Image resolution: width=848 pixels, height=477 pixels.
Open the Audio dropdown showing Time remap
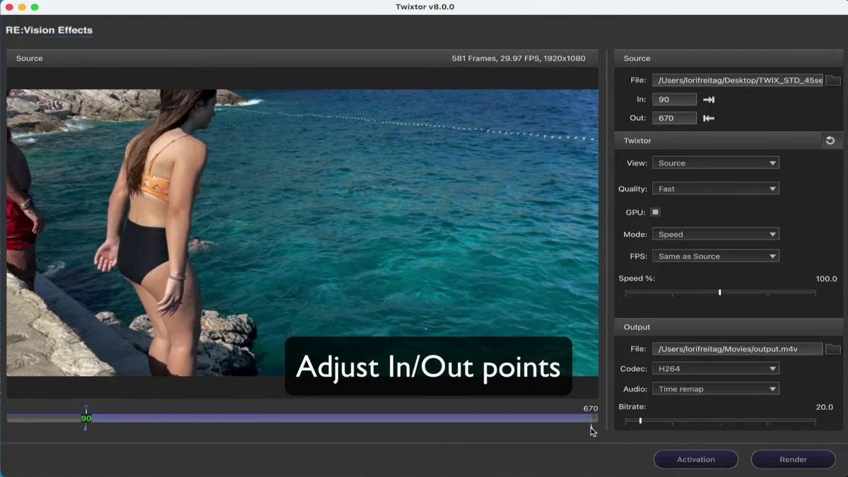click(x=715, y=389)
